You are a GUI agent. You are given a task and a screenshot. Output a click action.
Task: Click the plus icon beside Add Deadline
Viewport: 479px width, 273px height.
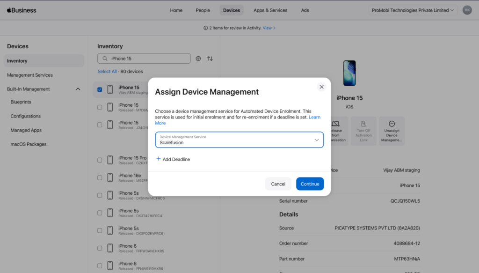pos(158,159)
